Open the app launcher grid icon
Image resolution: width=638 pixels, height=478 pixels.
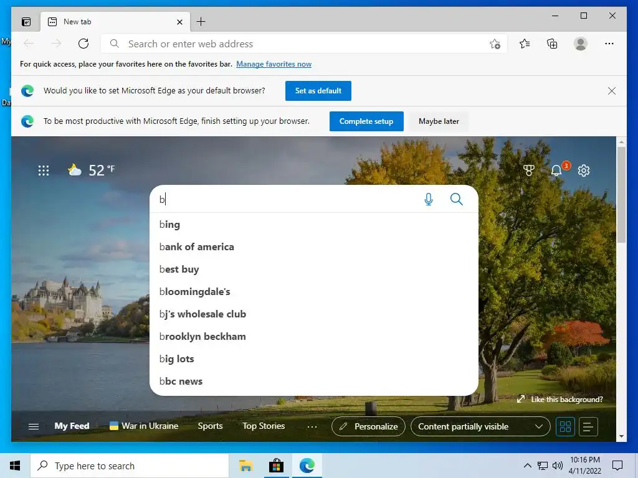(44, 171)
